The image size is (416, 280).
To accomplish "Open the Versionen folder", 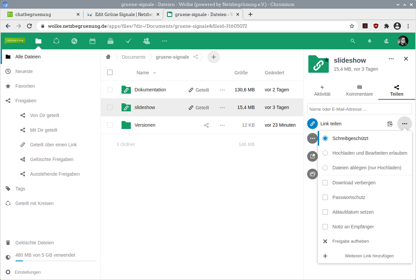I will [x=145, y=125].
